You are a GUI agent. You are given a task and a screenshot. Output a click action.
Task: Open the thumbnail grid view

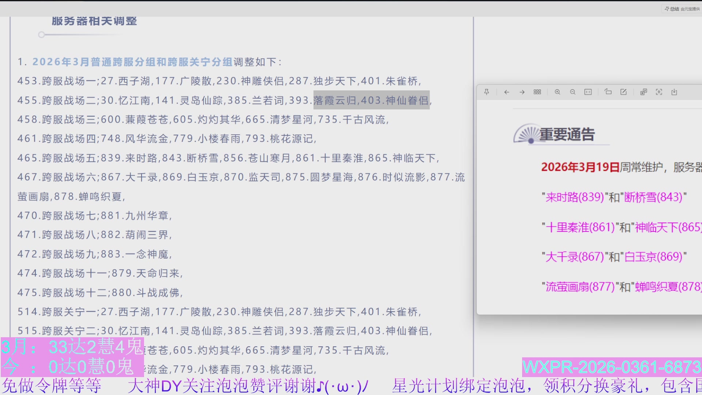click(x=537, y=92)
